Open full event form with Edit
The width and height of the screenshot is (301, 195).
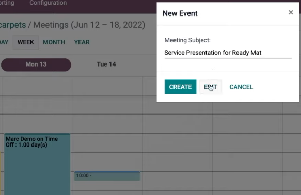[211, 87]
